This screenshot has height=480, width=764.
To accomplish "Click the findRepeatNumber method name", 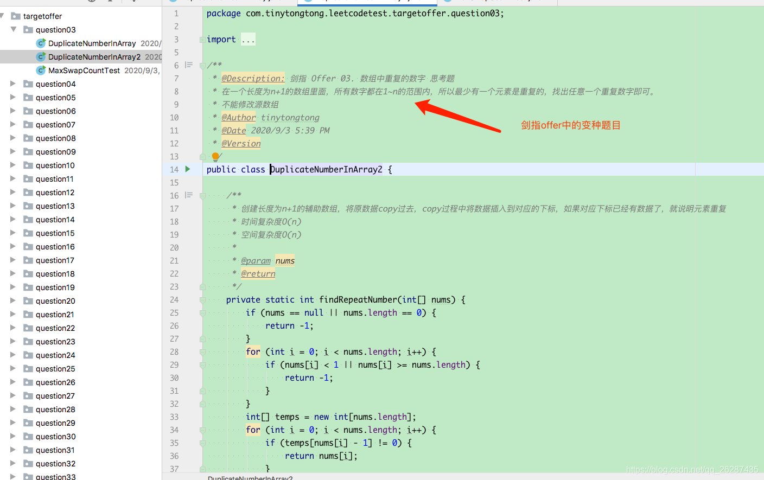I will click(x=358, y=300).
